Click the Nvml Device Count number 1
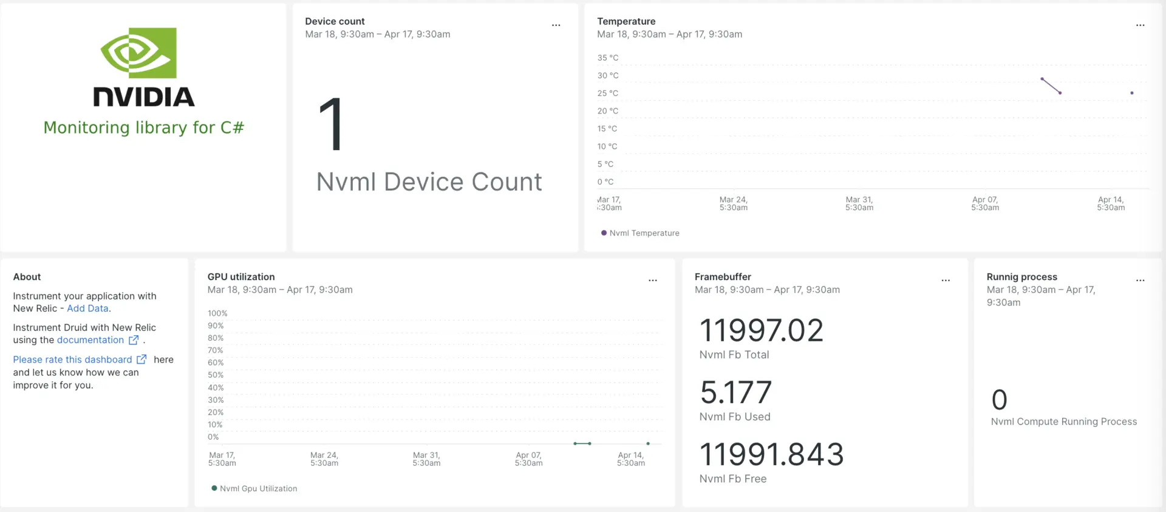This screenshot has width=1166, height=512. pyautogui.click(x=331, y=125)
